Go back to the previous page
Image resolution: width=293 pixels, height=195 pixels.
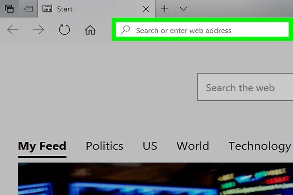[x=12, y=30]
